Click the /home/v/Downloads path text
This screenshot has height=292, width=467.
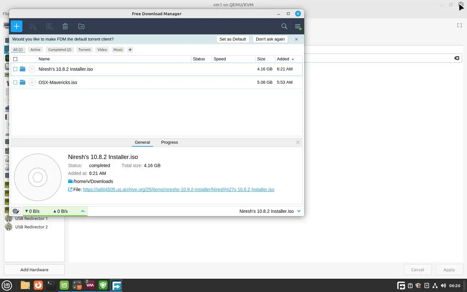click(93, 181)
